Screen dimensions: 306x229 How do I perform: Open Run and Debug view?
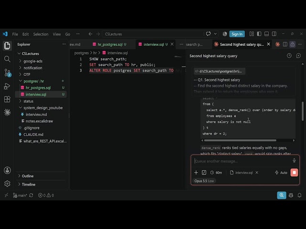tap(7, 86)
